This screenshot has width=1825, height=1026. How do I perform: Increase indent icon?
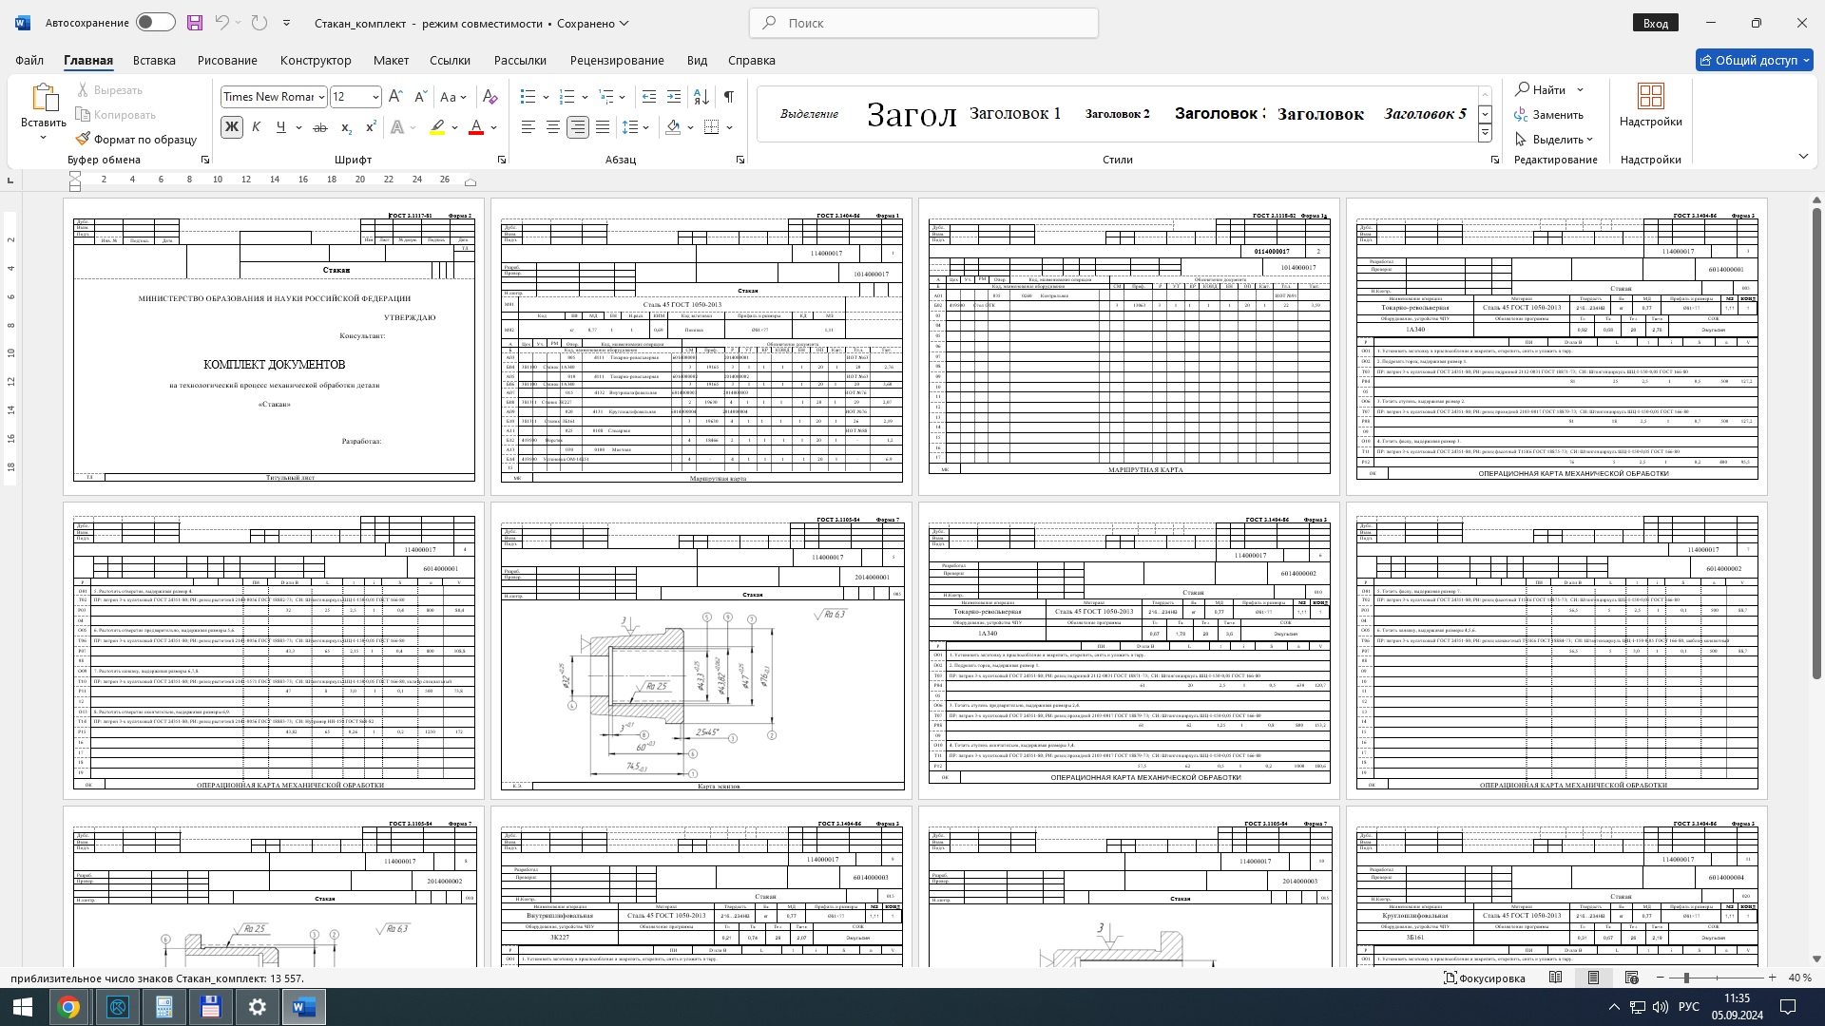[674, 97]
